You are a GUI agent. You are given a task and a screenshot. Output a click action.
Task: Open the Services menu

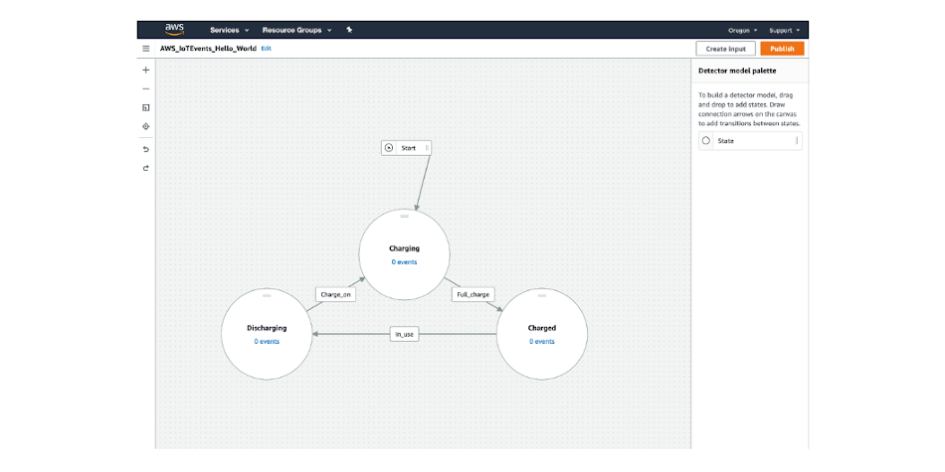pos(229,30)
